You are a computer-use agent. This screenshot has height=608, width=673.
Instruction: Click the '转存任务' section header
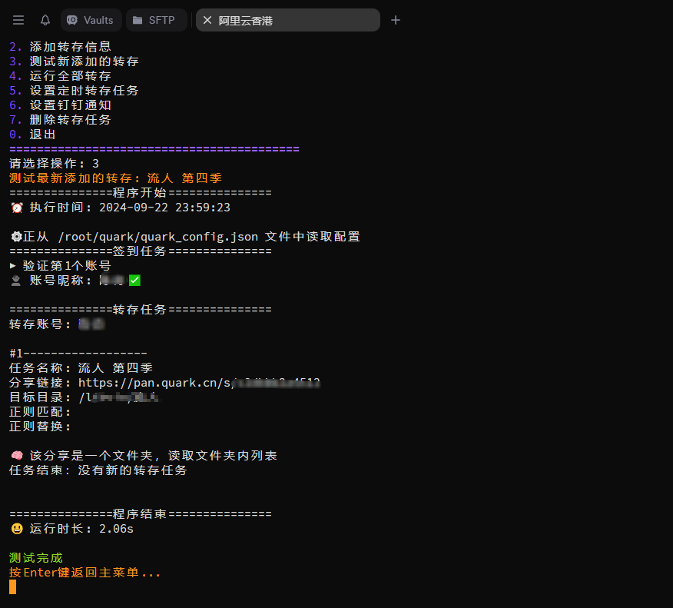(x=141, y=309)
